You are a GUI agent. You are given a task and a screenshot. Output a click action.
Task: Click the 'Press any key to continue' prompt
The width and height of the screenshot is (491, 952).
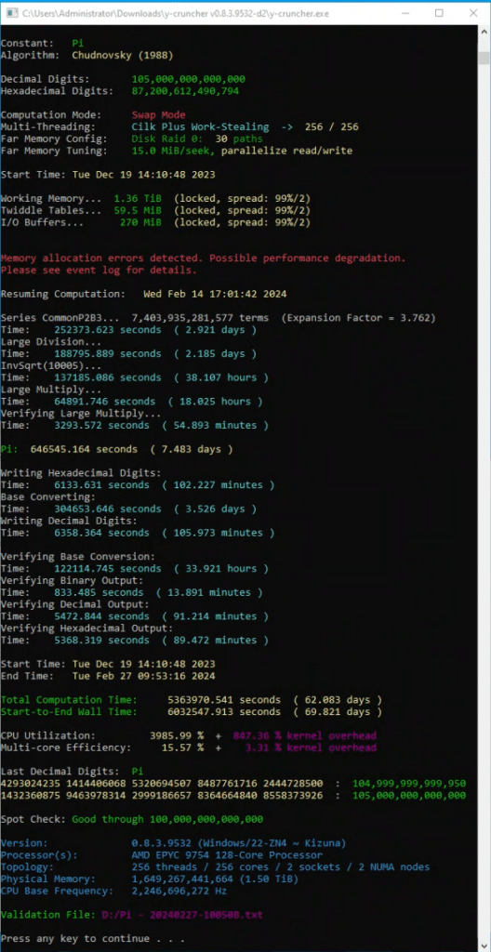click(x=74, y=939)
